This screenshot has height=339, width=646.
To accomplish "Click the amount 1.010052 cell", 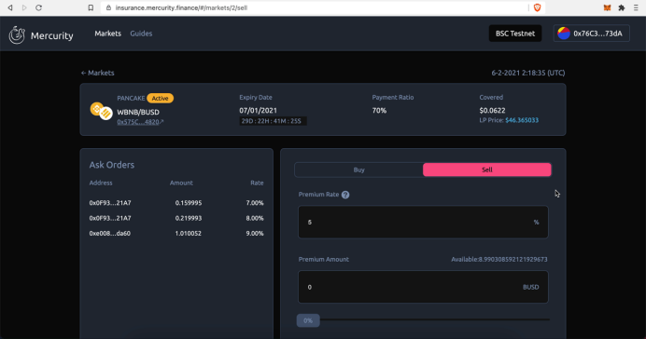I will pos(189,234).
